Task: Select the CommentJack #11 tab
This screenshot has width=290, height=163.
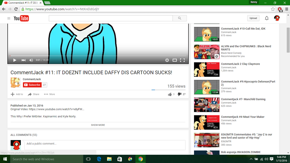Action: coord(23,3)
